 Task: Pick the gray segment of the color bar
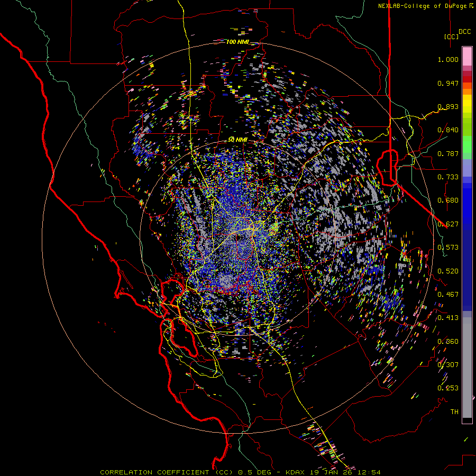click(x=467, y=368)
